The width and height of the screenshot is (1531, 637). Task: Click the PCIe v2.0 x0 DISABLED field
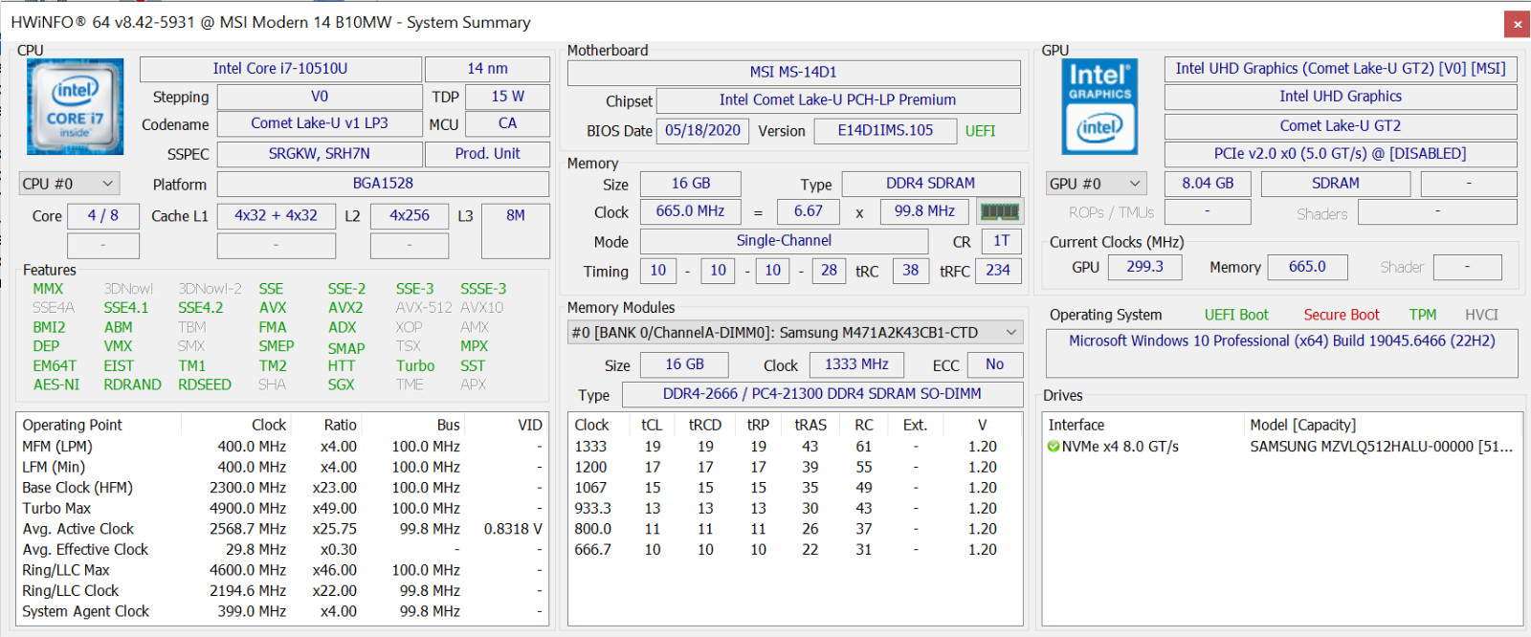[x=1341, y=154]
